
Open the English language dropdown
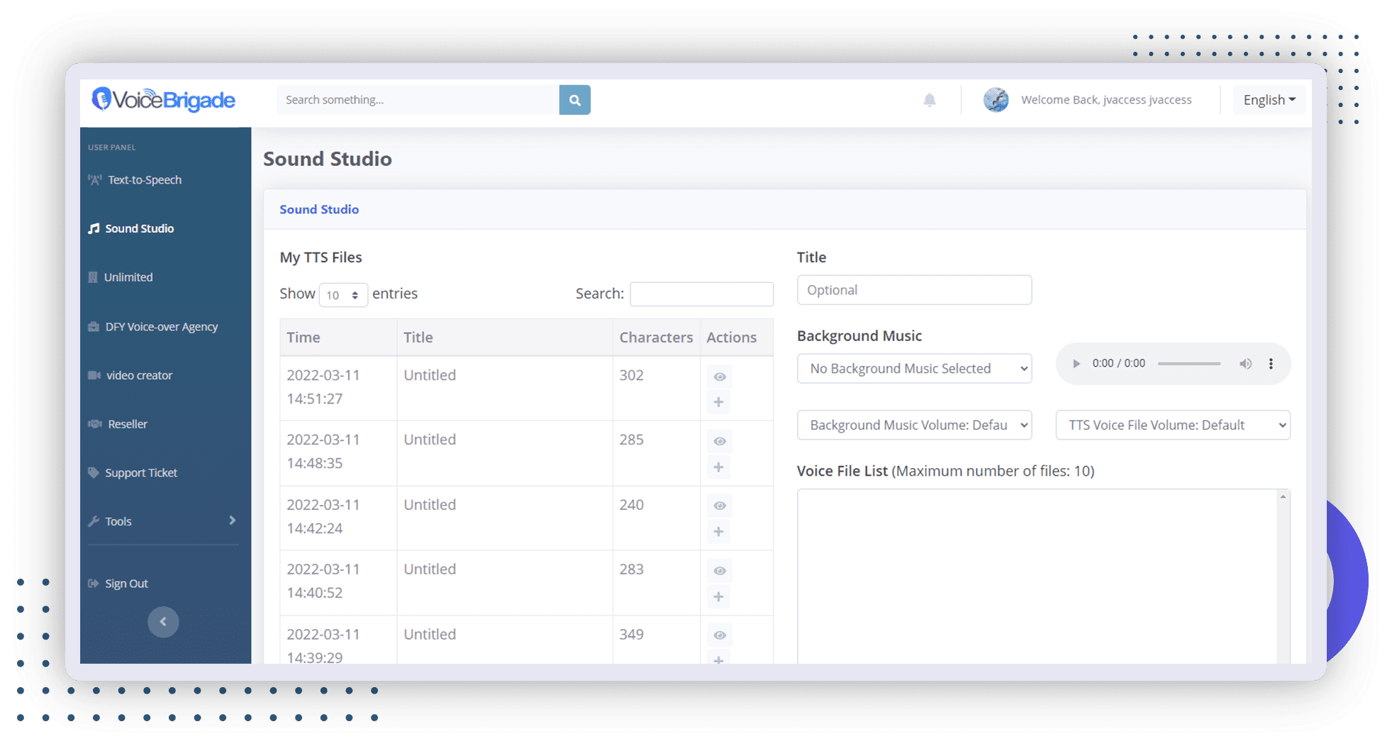point(1269,100)
